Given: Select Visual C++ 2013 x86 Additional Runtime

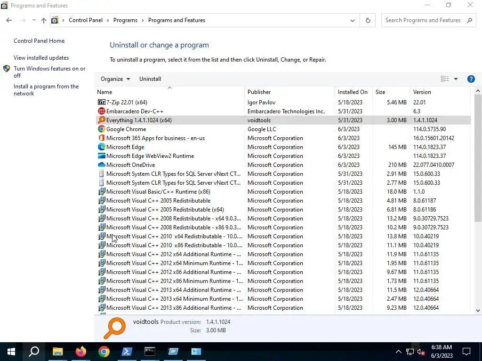Looking at the screenshot, I should coord(283,307).
